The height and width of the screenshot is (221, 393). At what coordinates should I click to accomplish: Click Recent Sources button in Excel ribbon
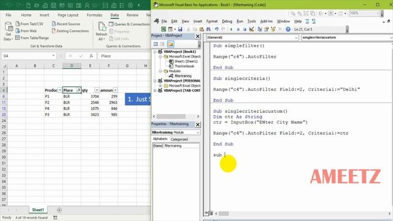click(66, 24)
